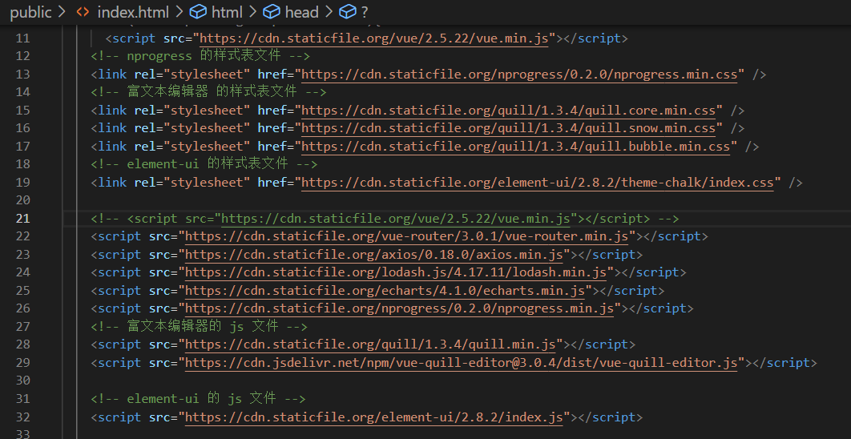Image resolution: width=851 pixels, height=439 pixels.
Task: Click line number 11 in the gutter
Action: pyautogui.click(x=23, y=38)
